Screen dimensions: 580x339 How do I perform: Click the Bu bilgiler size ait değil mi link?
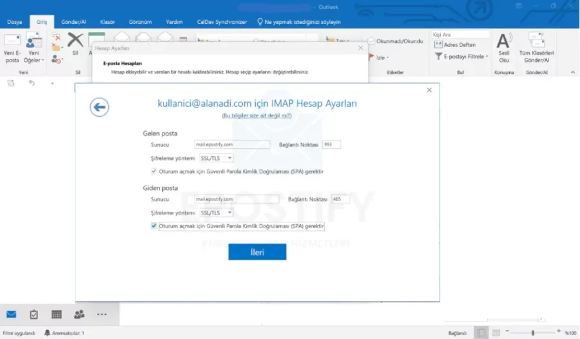256,115
